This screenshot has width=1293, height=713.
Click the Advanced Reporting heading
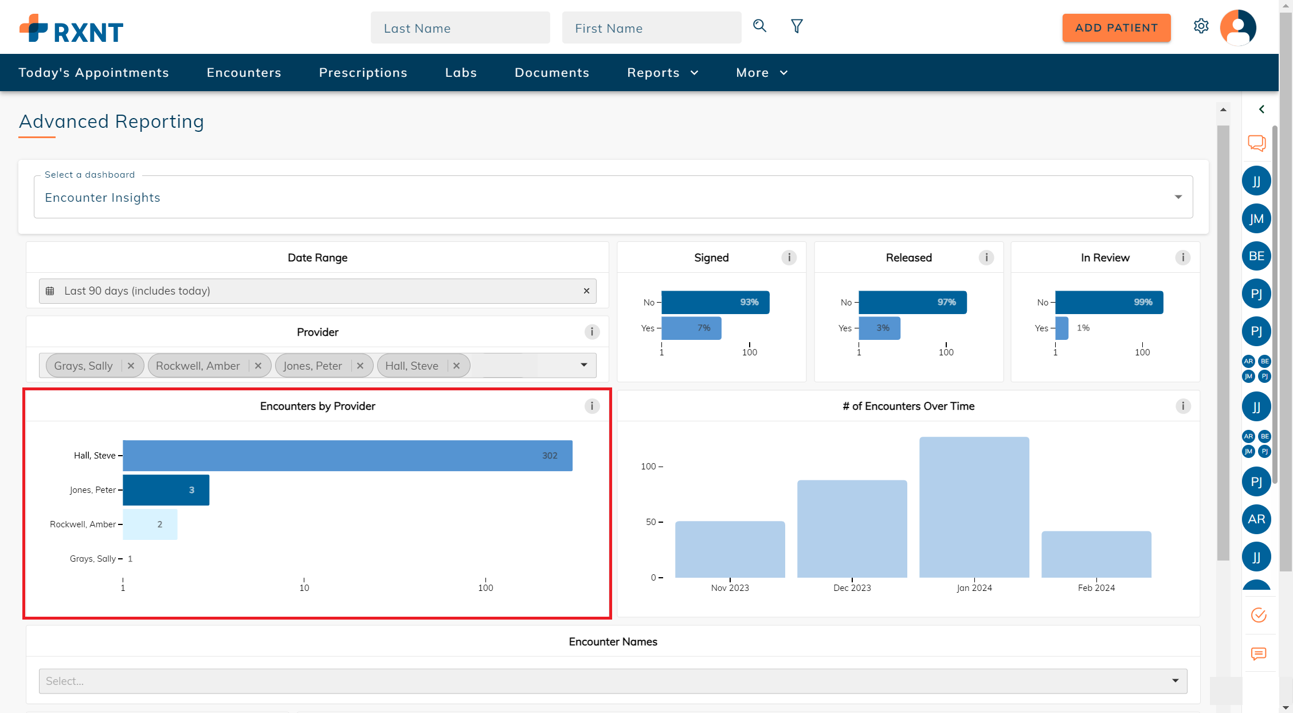coord(111,122)
